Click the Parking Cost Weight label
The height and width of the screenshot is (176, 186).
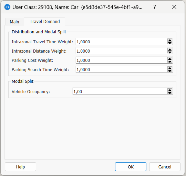(32, 60)
